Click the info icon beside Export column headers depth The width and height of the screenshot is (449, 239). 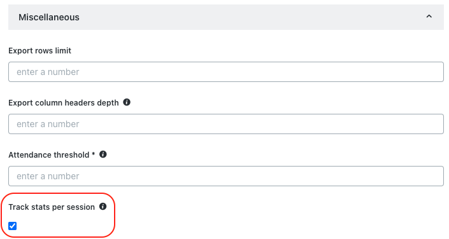[127, 102]
